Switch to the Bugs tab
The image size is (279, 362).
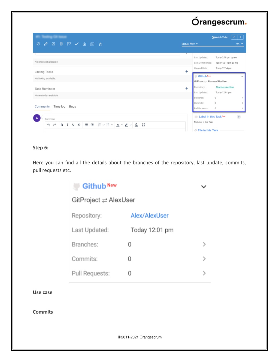(72, 107)
